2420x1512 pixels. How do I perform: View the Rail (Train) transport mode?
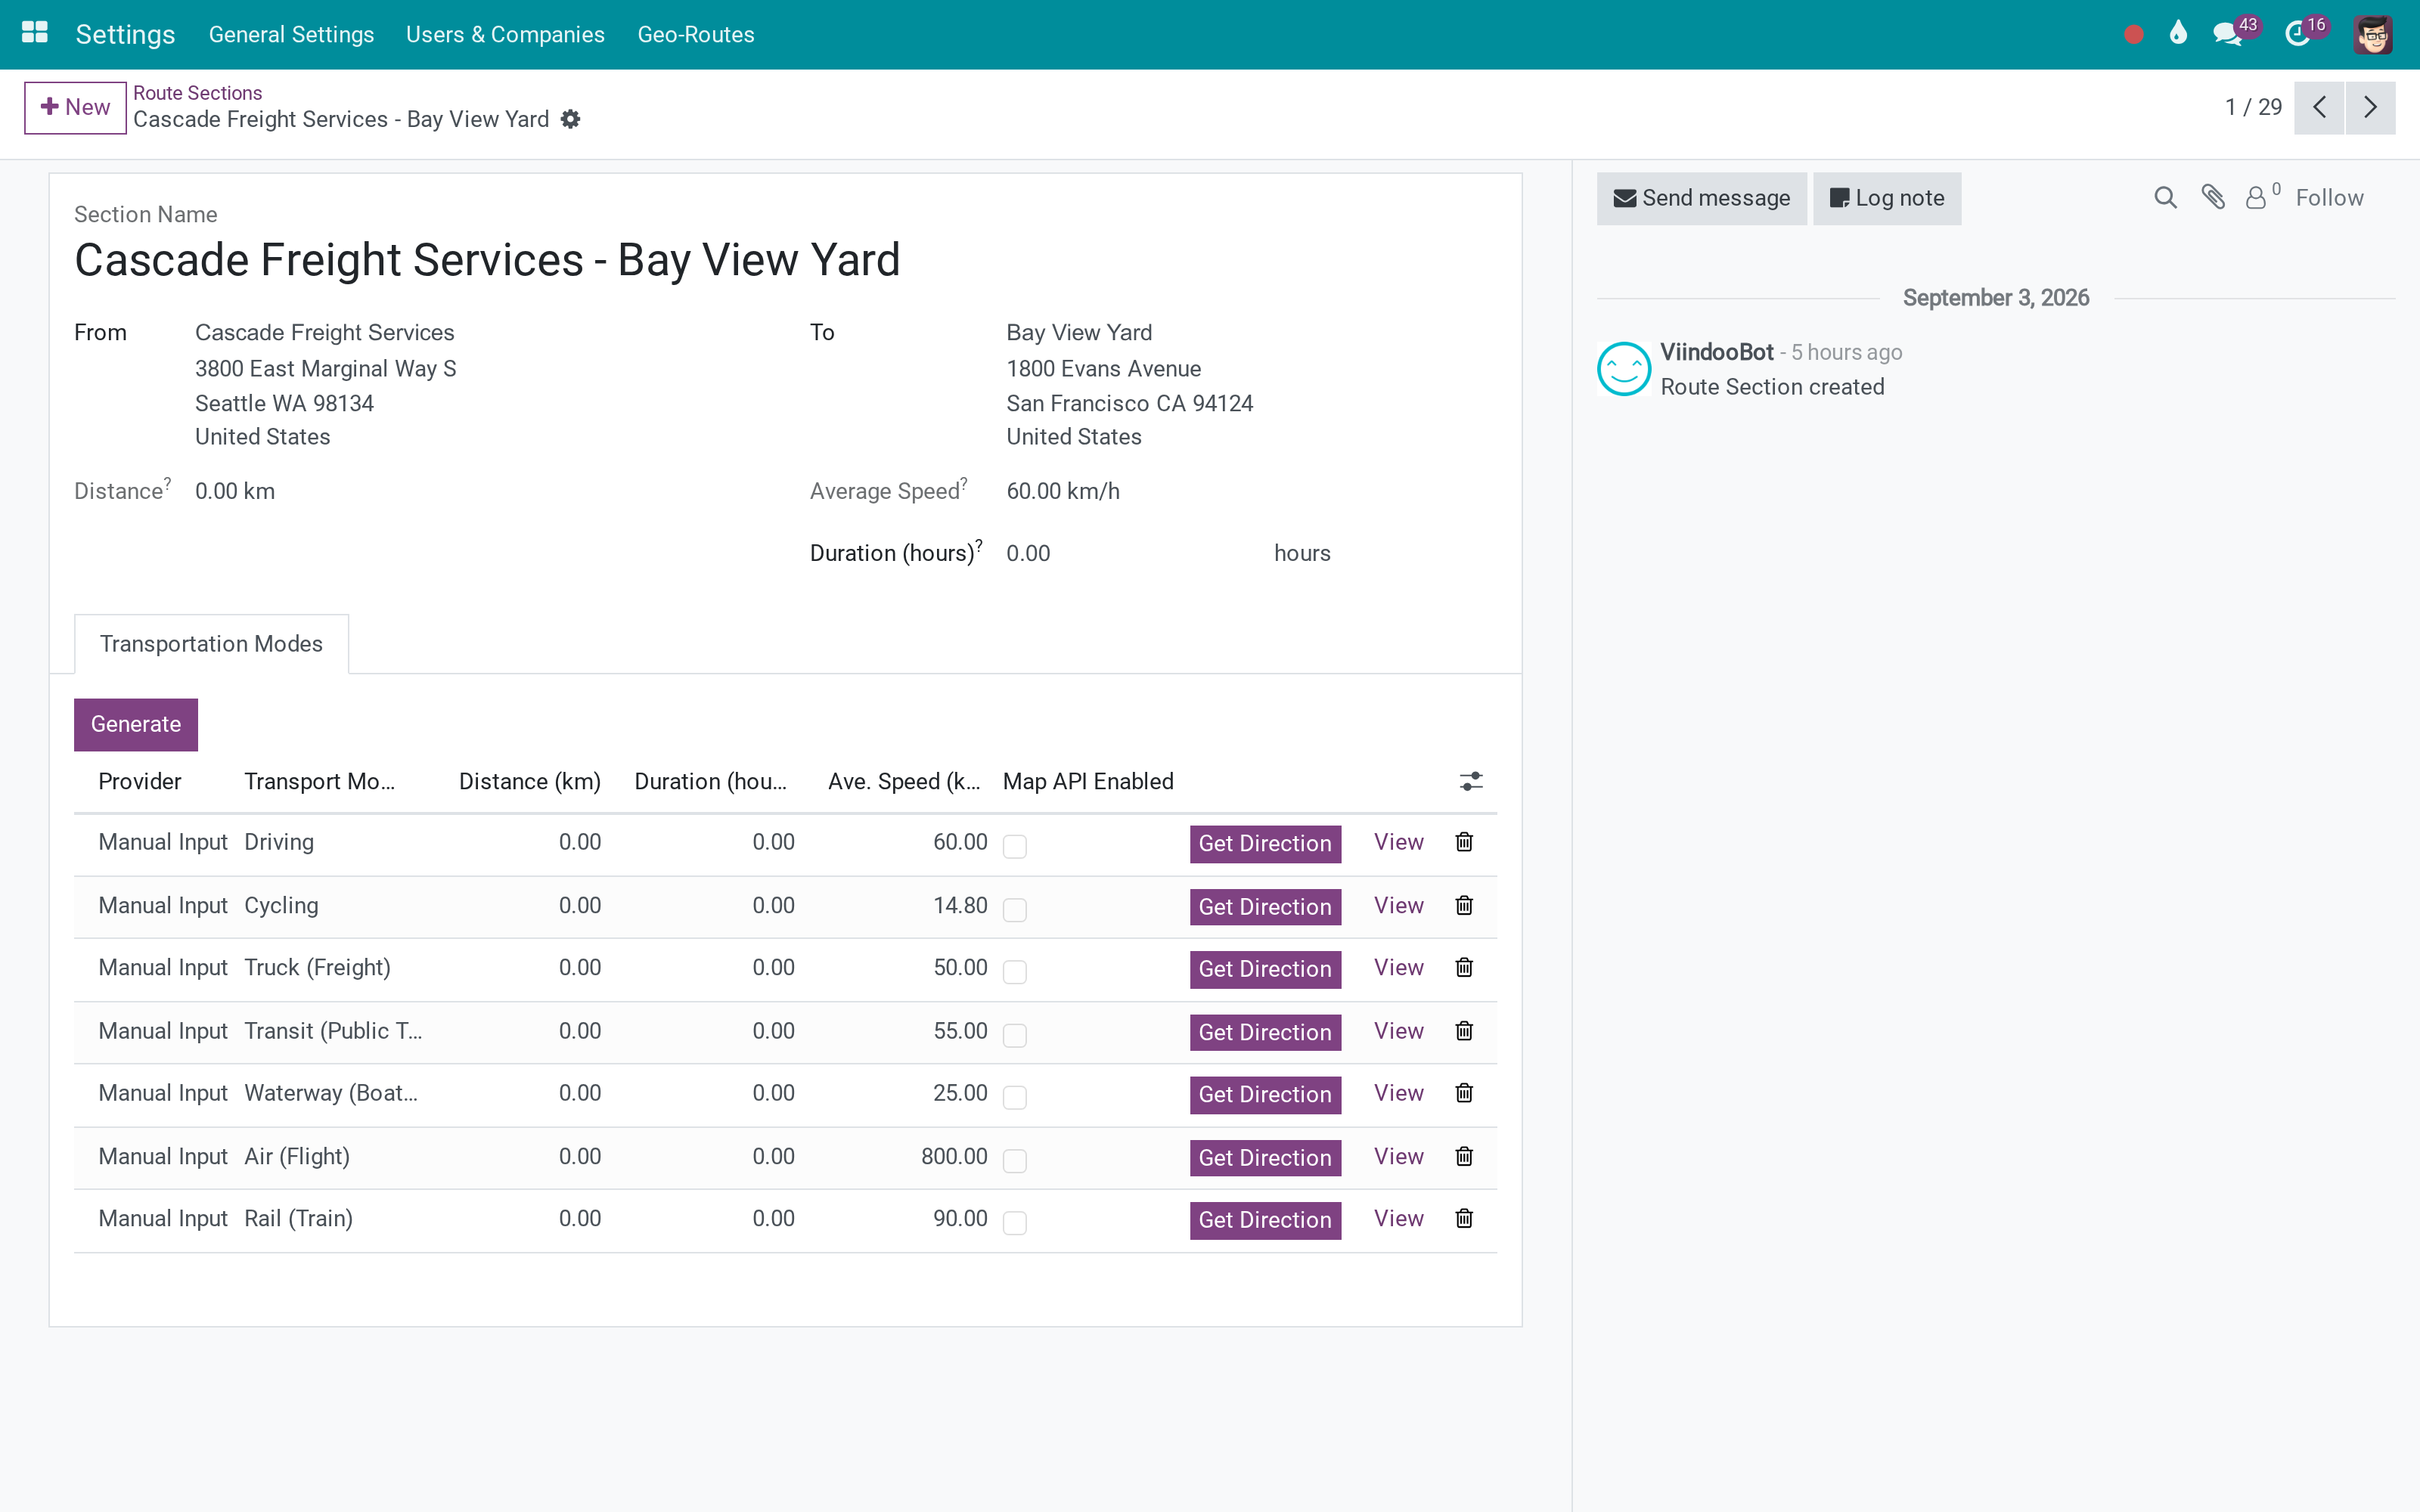[1398, 1218]
